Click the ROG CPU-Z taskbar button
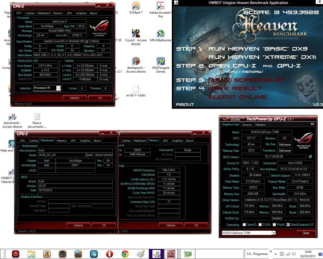The width and height of the screenshot is (323, 259). [171, 254]
